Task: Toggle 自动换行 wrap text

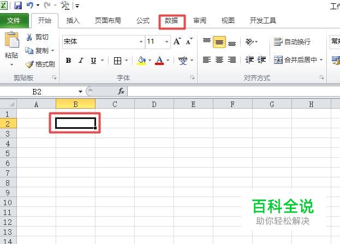Action: [292, 41]
